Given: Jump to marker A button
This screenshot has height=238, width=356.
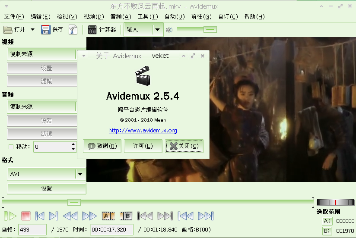Looking at the screenshot, I should (327, 221).
